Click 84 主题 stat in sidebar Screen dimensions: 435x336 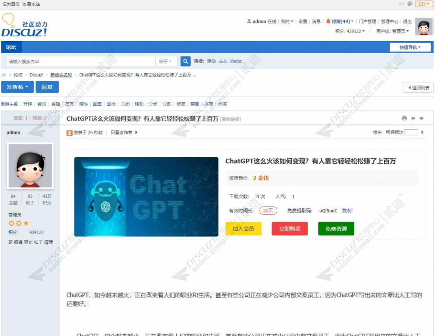click(x=13, y=199)
